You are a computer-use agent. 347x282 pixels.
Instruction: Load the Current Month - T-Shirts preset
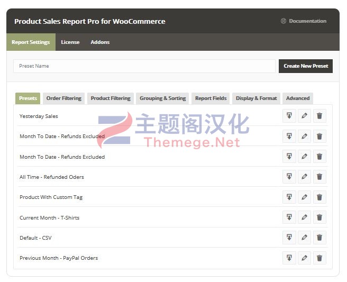289,217
